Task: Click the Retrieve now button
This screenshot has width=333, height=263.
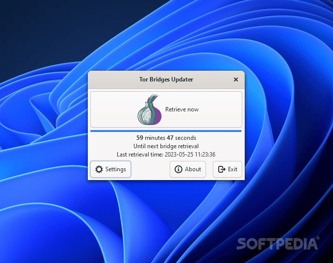Action: pos(166,109)
